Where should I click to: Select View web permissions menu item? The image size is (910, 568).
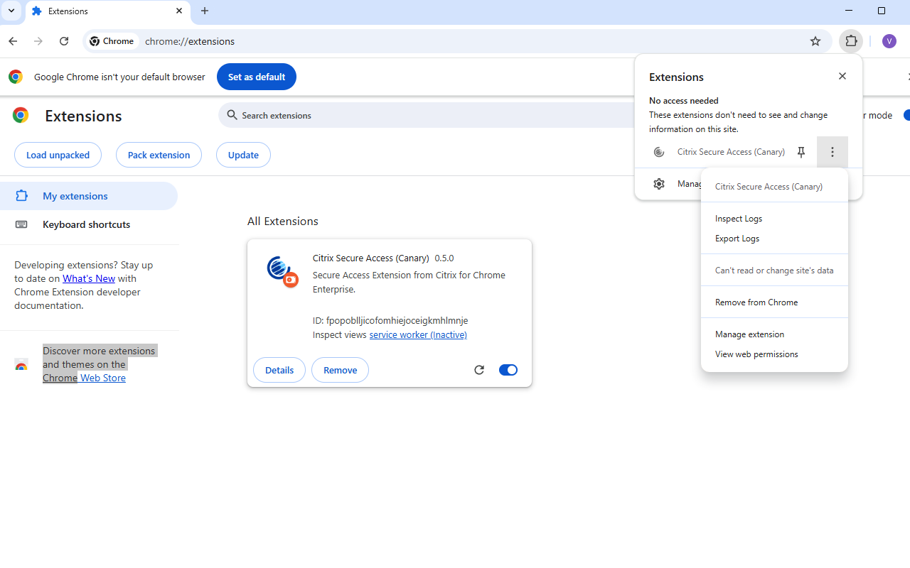click(x=774, y=354)
